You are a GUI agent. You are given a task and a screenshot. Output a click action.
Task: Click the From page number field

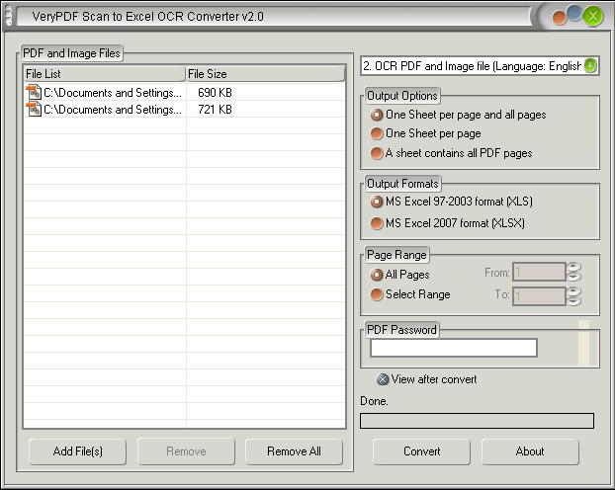[539, 272]
